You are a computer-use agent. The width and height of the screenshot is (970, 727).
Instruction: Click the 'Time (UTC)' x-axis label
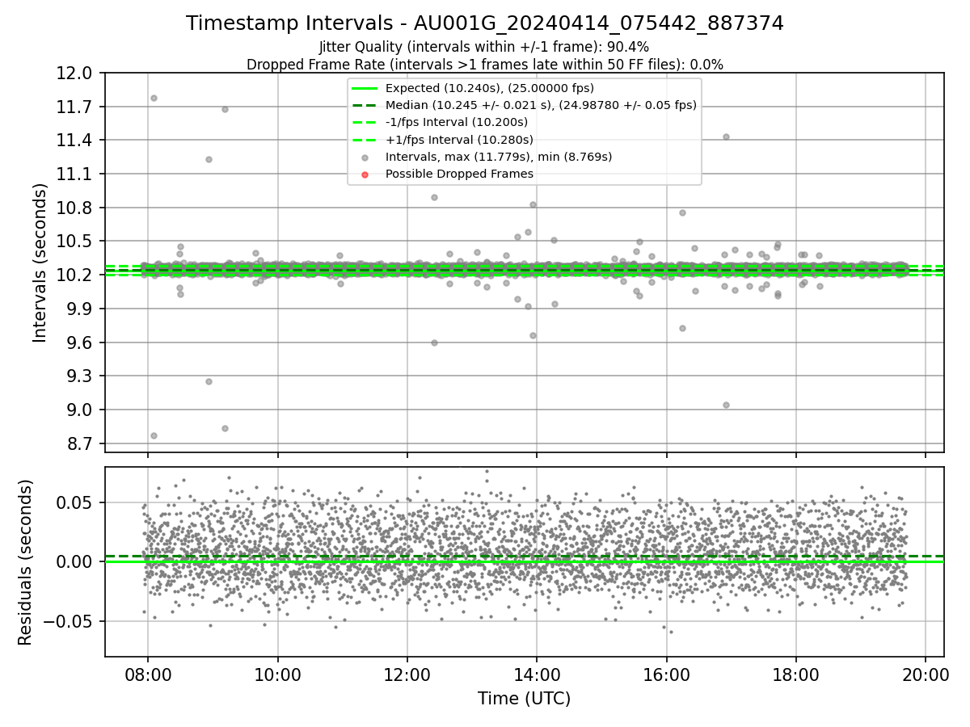(x=524, y=699)
